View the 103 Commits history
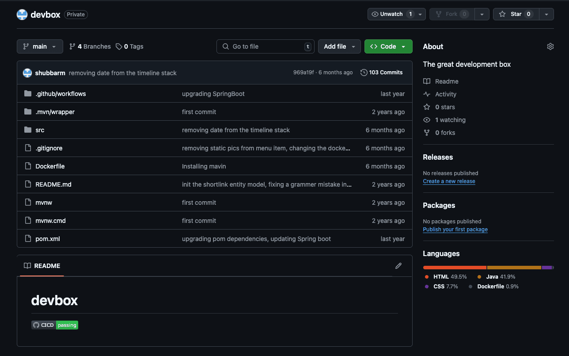This screenshot has height=356, width=569. [382, 73]
